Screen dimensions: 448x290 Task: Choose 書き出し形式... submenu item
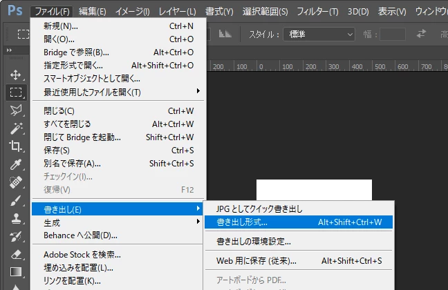pyautogui.click(x=299, y=222)
